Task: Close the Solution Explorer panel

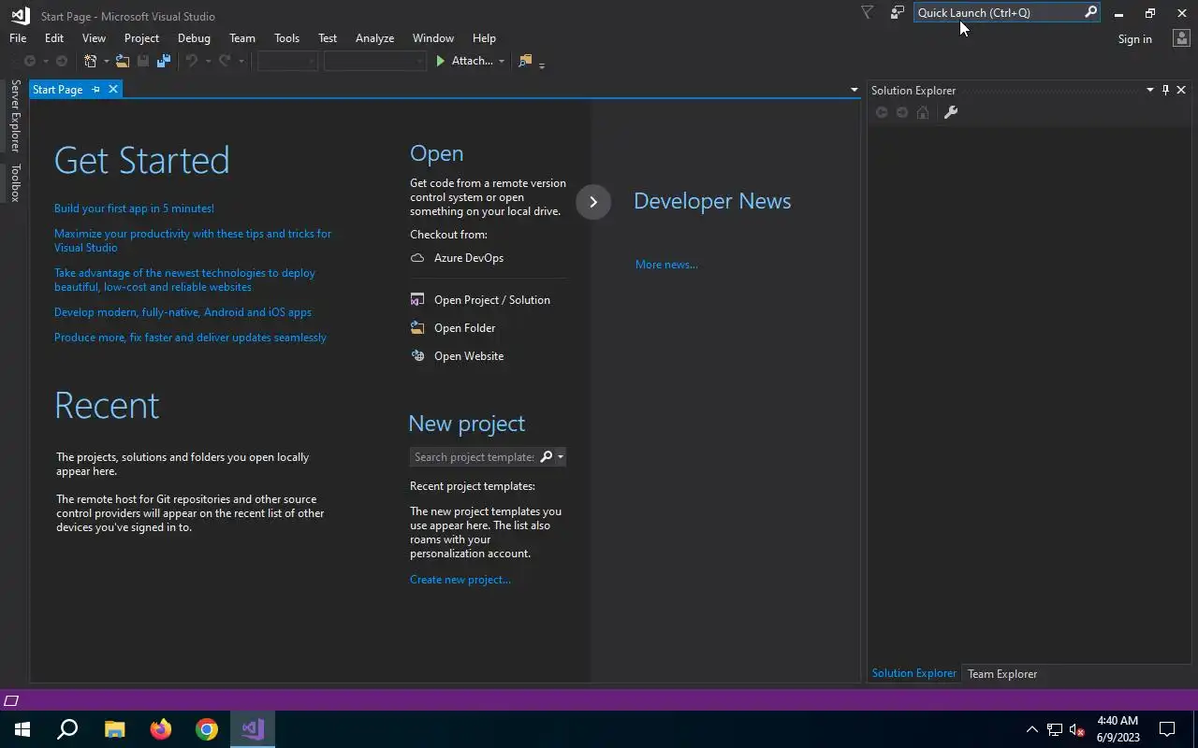Action: point(1181,90)
